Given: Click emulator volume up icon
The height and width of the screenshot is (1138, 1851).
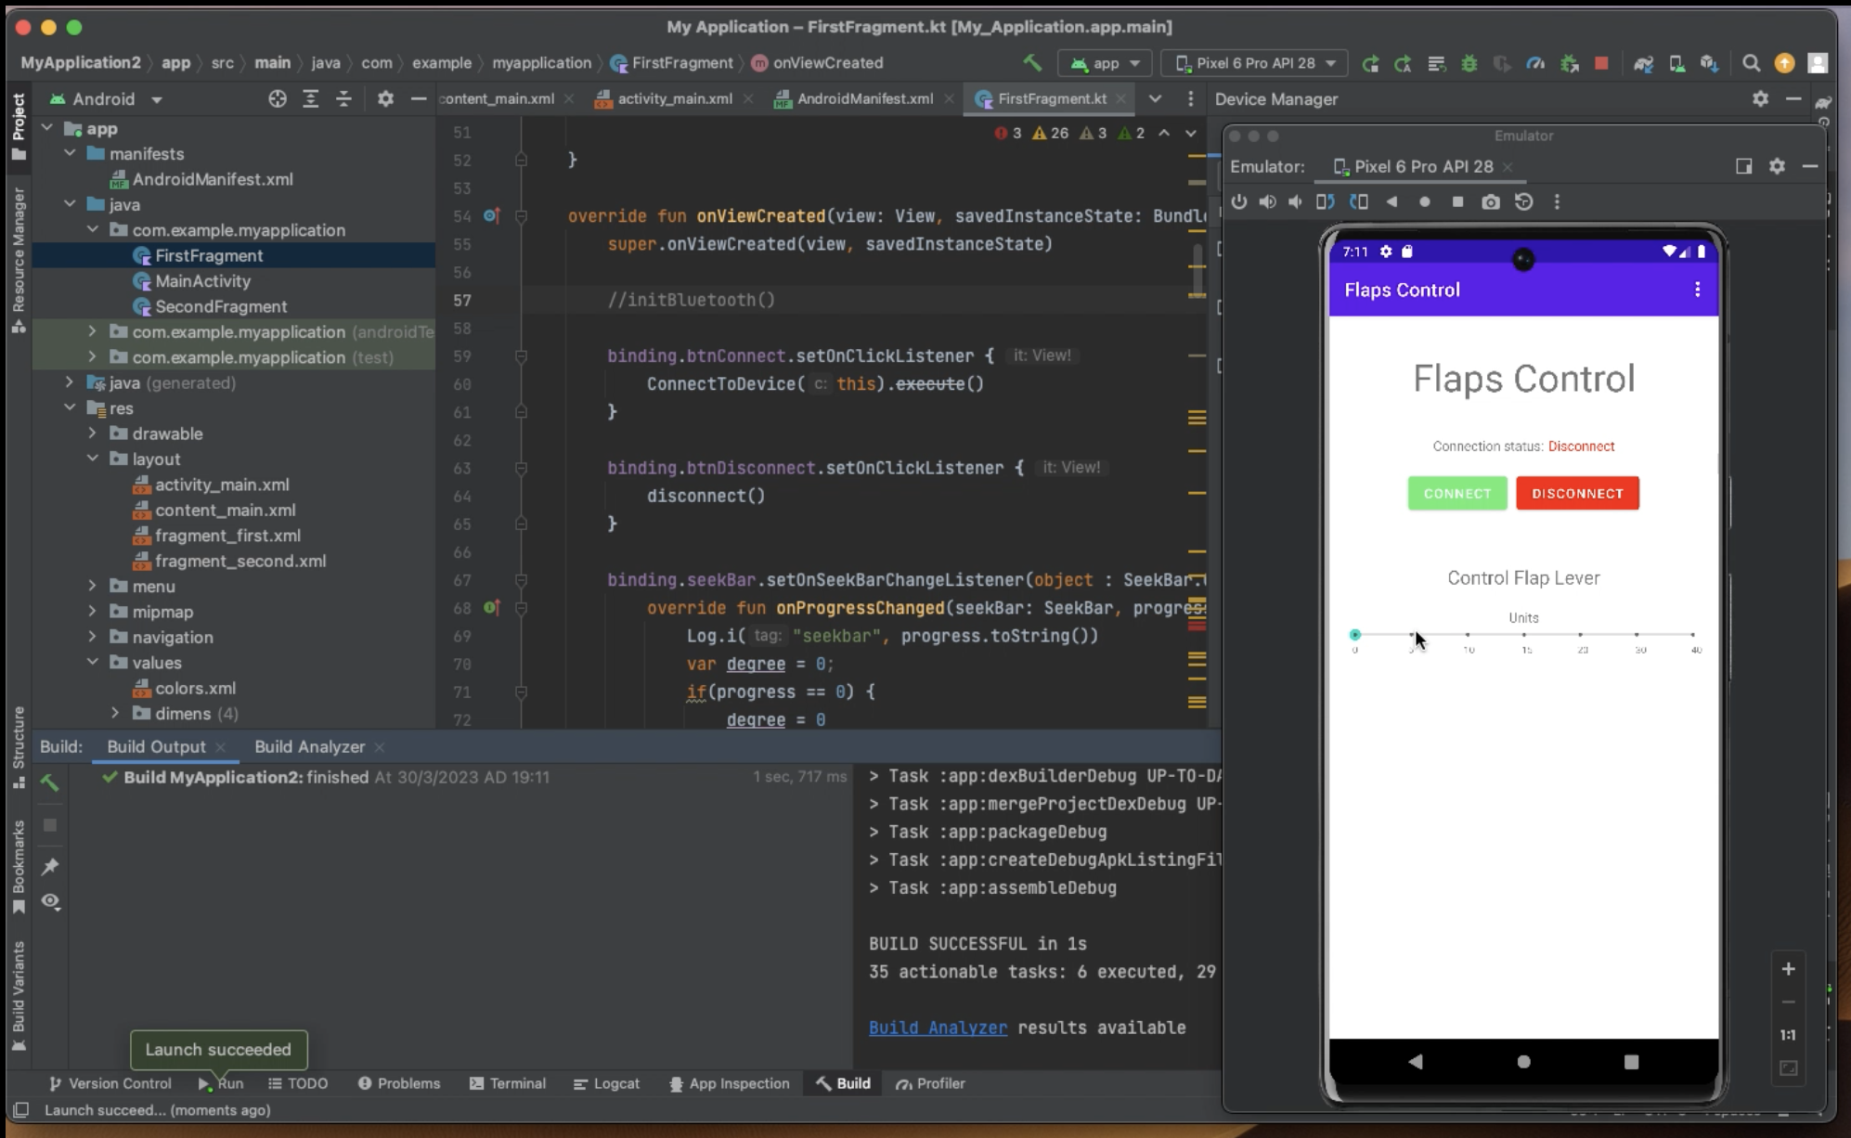Looking at the screenshot, I should (1267, 201).
